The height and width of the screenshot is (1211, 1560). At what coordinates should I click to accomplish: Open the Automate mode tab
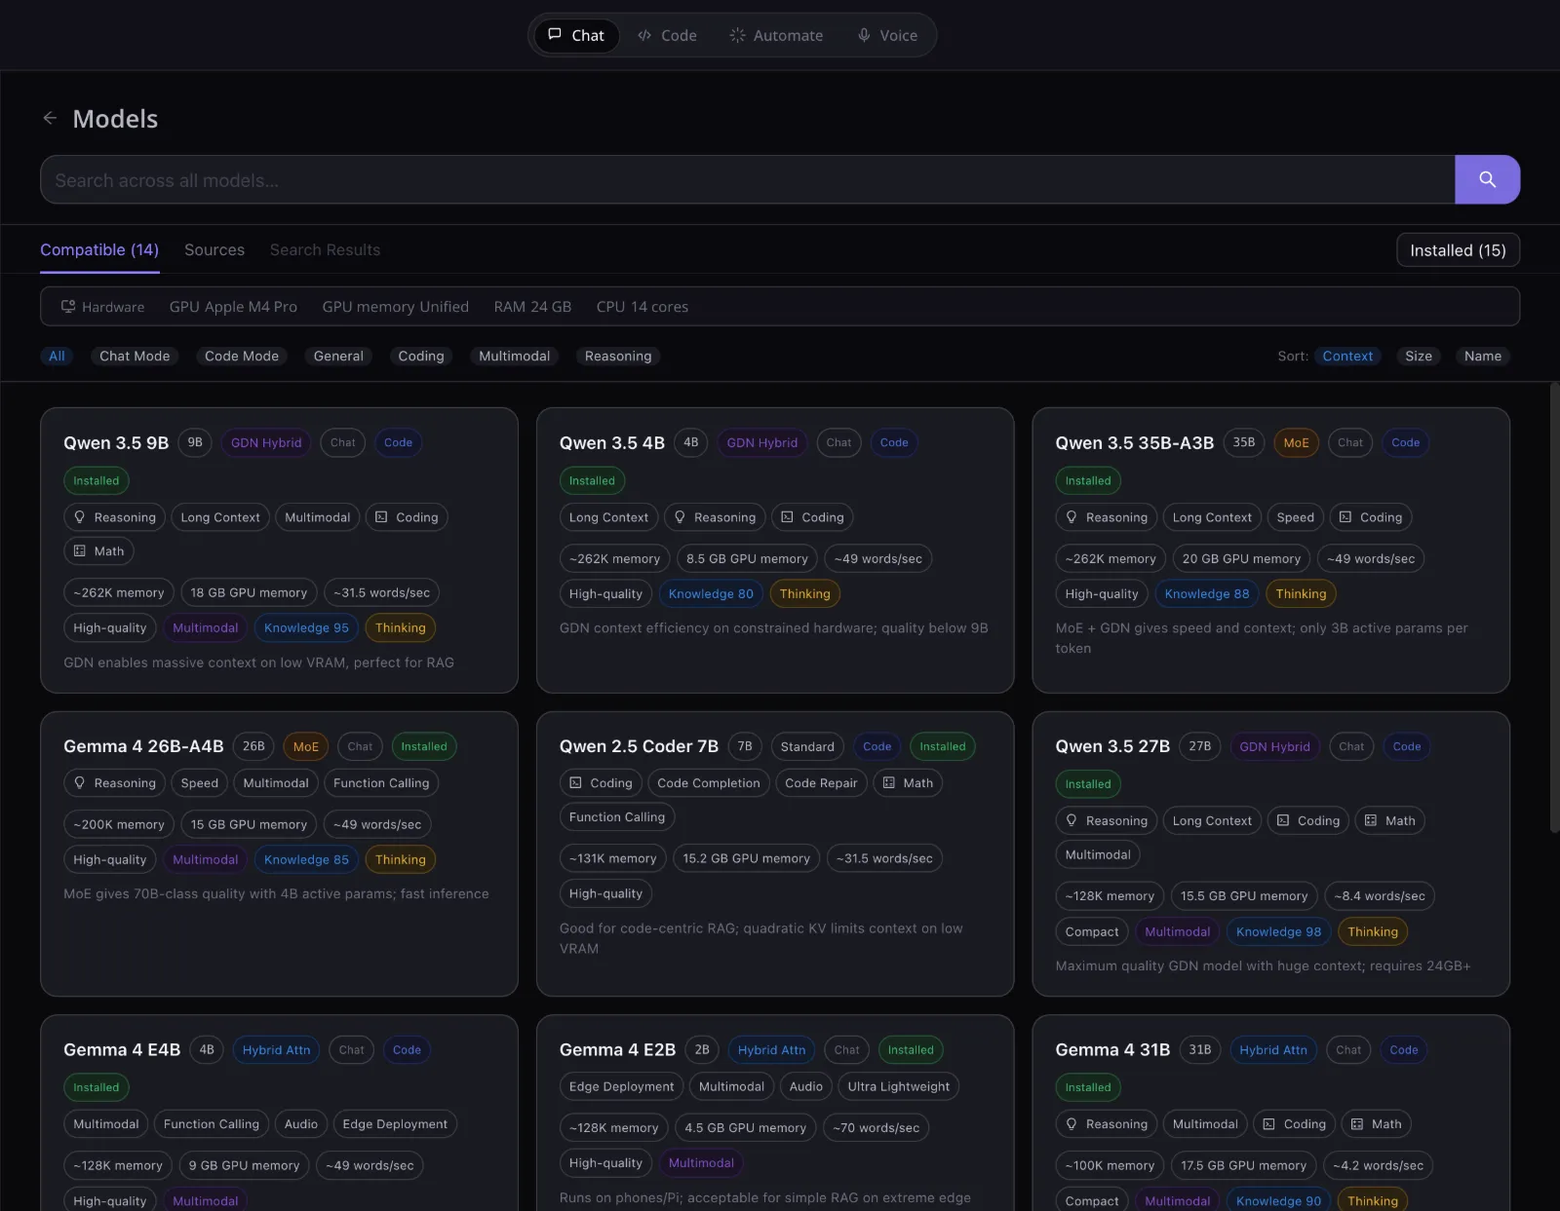tap(776, 35)
